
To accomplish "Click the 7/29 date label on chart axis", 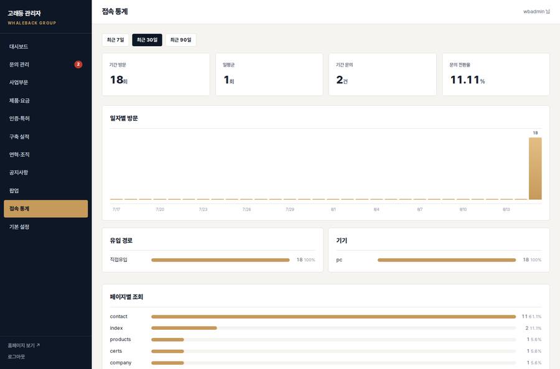I will pos(289,209).
